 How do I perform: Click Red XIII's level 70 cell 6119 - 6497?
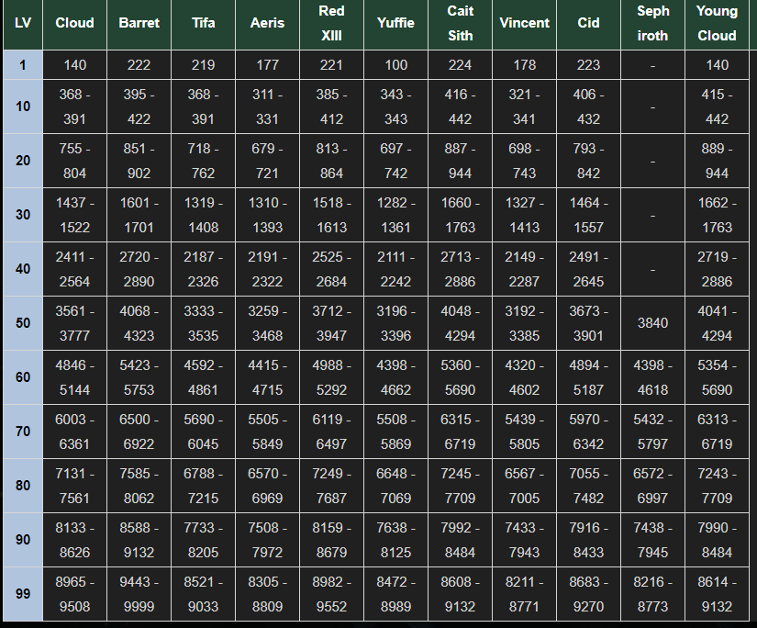(331, 431)
